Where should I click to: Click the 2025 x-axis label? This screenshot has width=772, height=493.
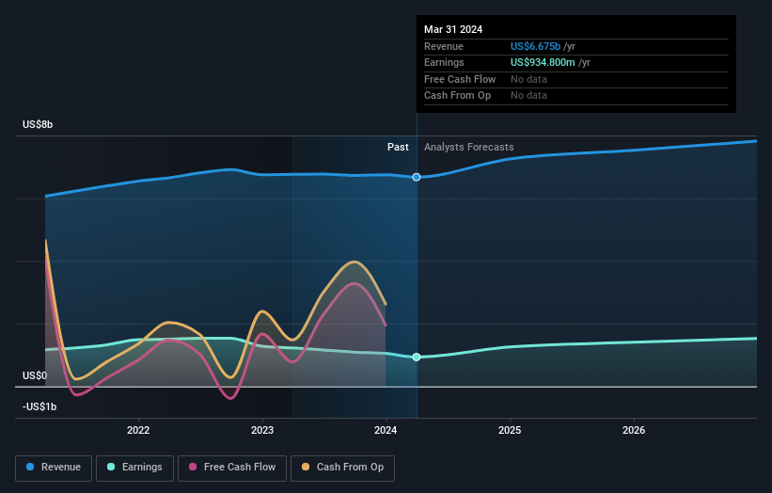pyautogui.click(x=510, y=430)
